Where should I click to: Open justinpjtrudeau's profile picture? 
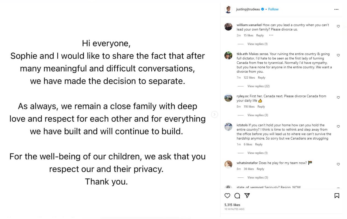click(x=228, y=9)
